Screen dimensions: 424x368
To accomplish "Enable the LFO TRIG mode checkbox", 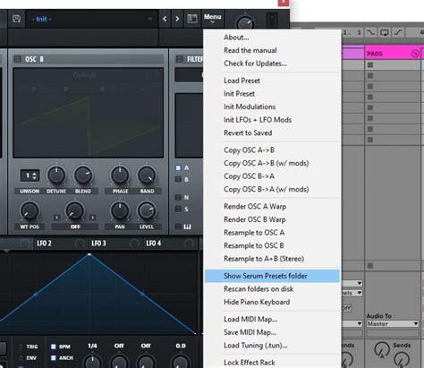I will click(21, 347).
